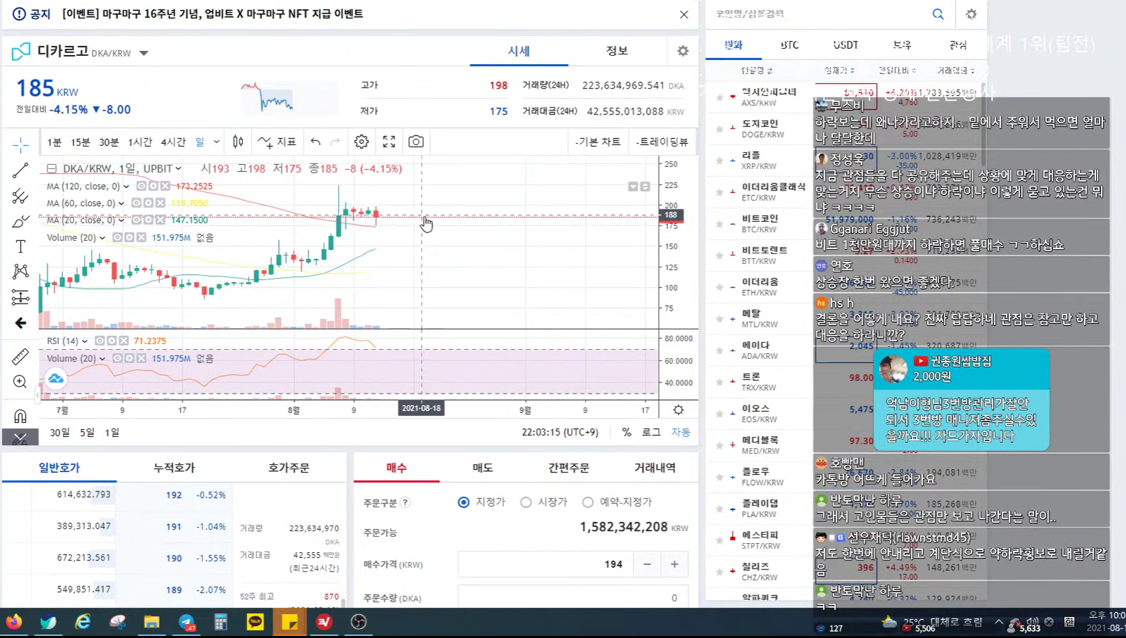Select the BTC market tab

pyautogui.click(x=790, y=45)
